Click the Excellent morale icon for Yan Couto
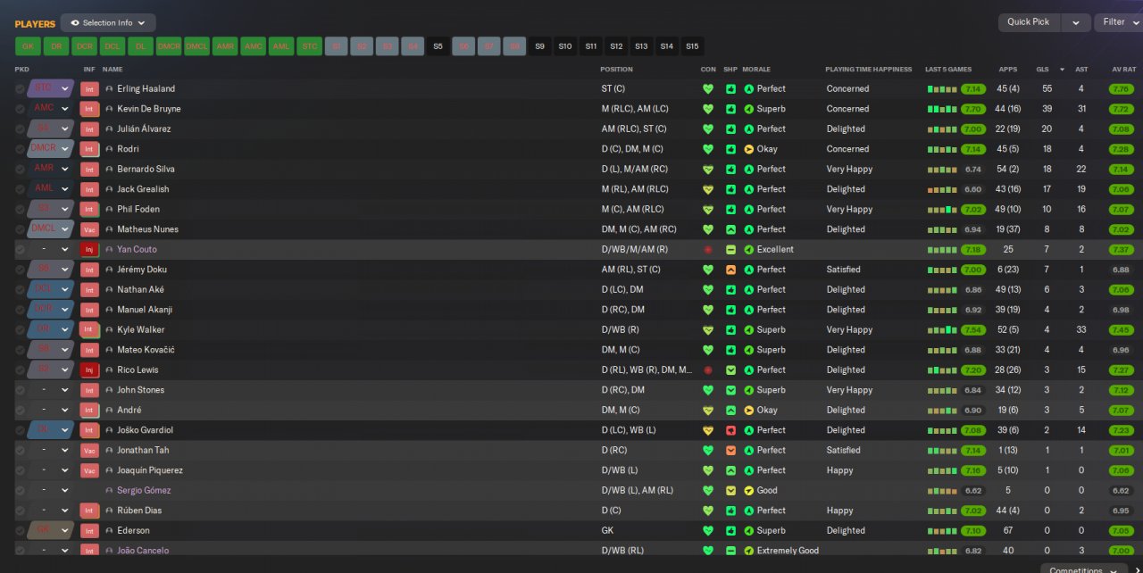This screenshot has height=573, width=1143. pyautogui.click(x=748, y=249)
